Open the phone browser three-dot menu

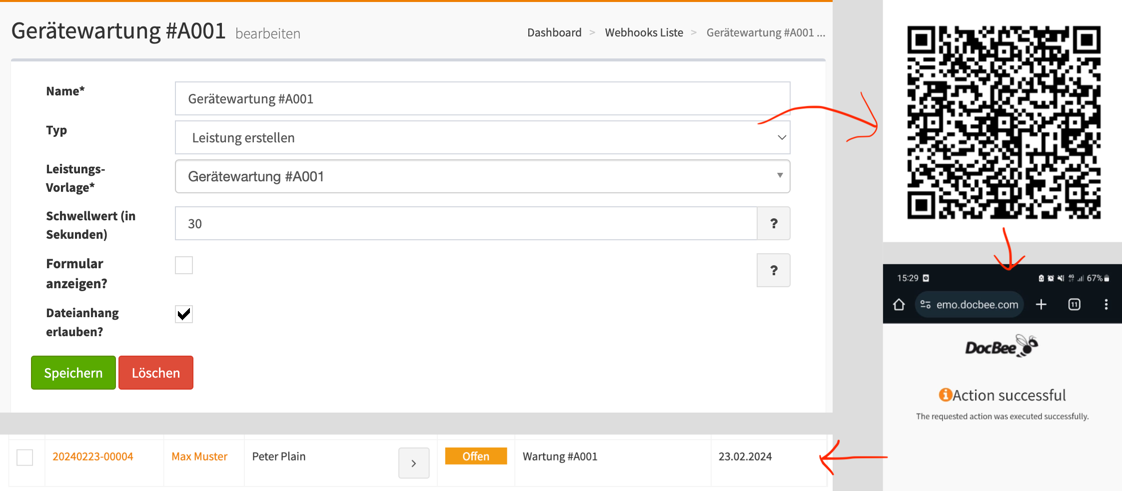(1106, 304)
